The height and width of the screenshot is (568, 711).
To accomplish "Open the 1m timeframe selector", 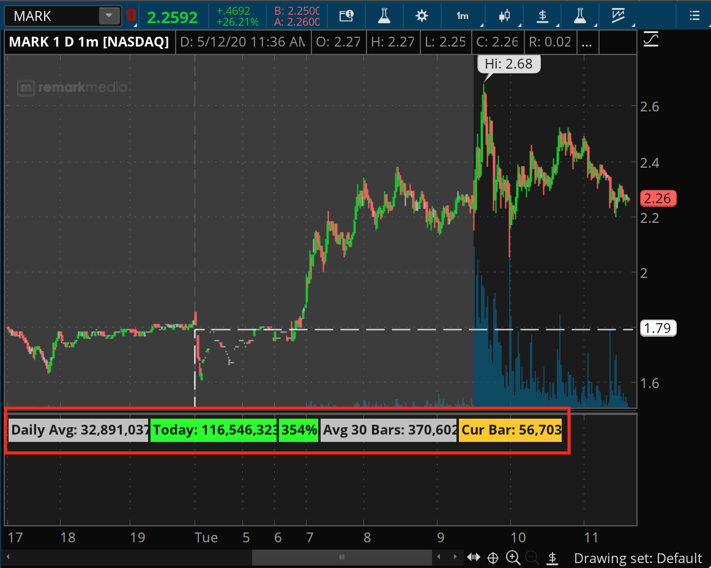I will 463,16.
